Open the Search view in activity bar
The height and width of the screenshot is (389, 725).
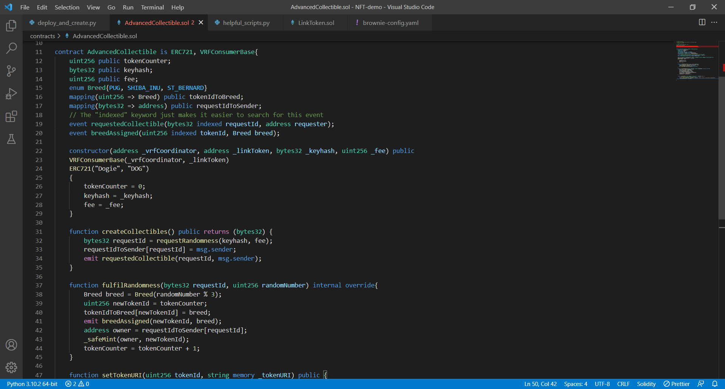11,48
